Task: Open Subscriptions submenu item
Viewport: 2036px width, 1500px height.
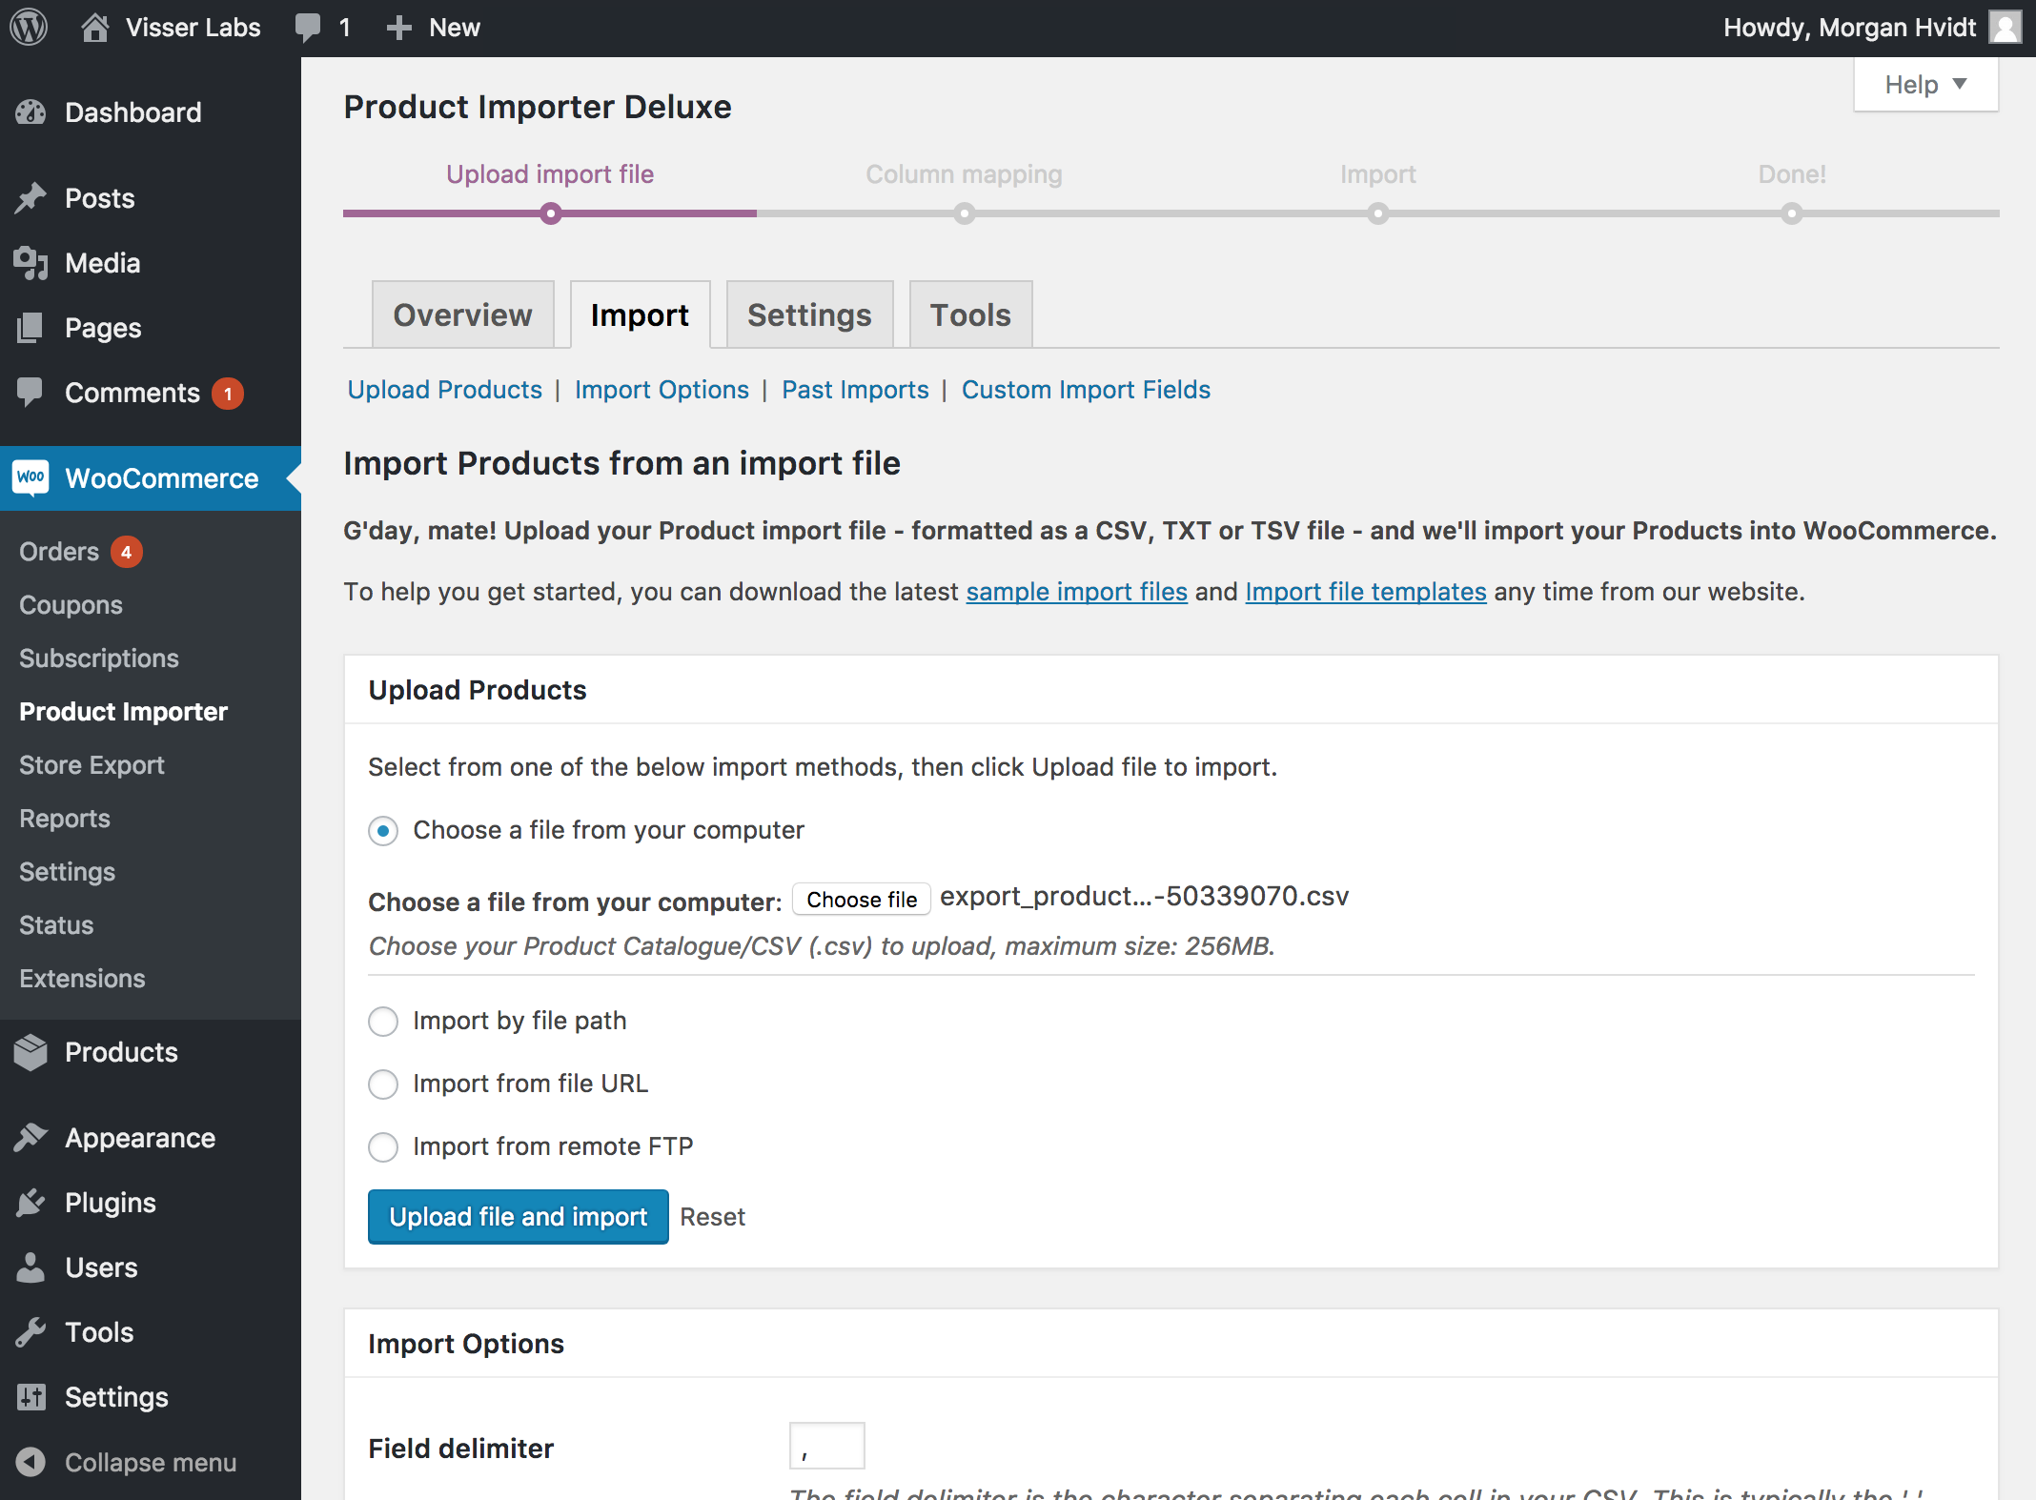Action: coord(99,659)
